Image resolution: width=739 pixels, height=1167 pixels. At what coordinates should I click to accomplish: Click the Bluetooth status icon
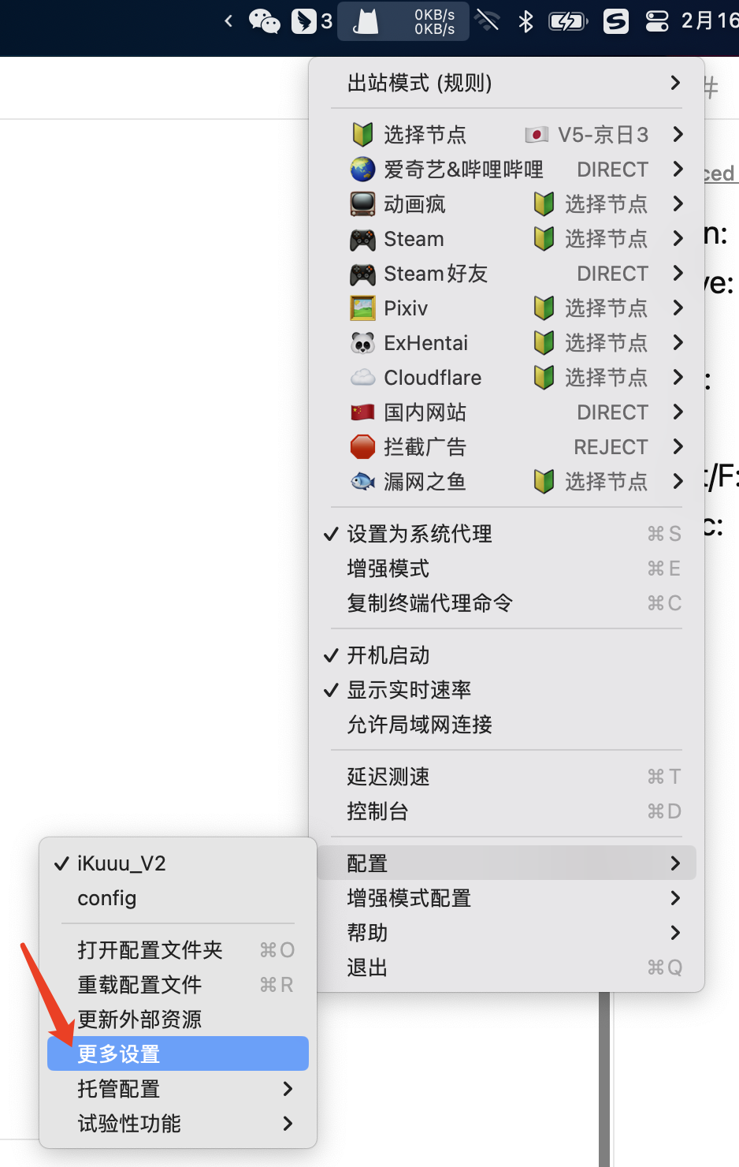click(x=526, y=21)
